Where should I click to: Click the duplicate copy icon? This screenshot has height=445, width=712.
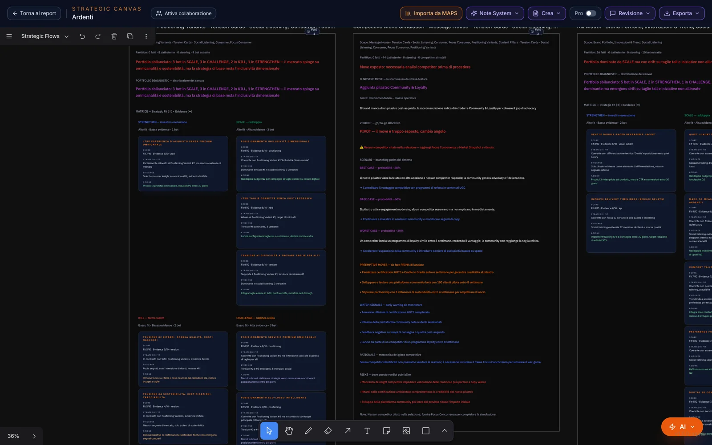(x=130, y=36)
